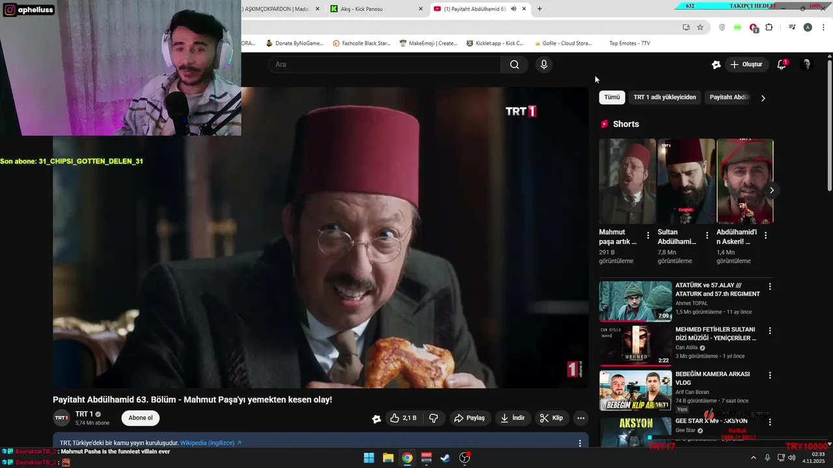
Task: Open 'Donate ByNoGame...' bookmark
Action: 294,44
